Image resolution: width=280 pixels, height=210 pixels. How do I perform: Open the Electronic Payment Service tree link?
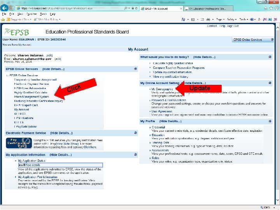point(31,84)
